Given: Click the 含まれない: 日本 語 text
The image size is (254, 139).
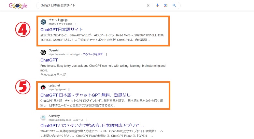Looking at the screenshot, I should [x=53, y=75].
